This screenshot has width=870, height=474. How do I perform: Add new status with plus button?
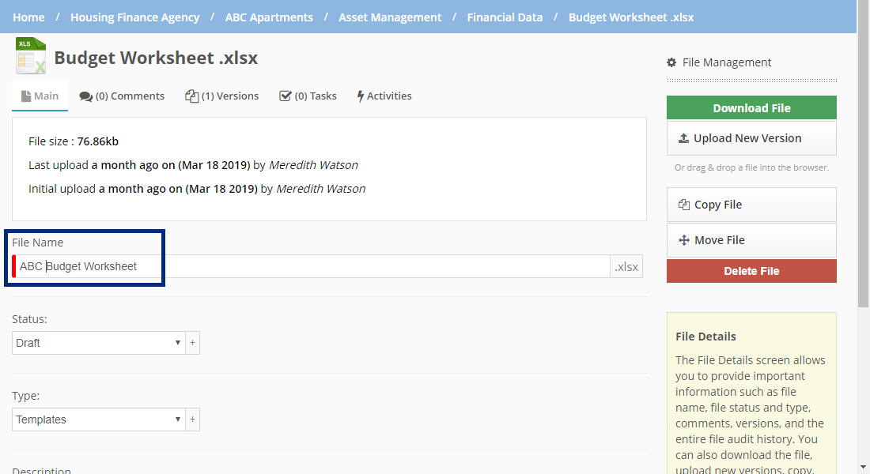coord(192,343)
